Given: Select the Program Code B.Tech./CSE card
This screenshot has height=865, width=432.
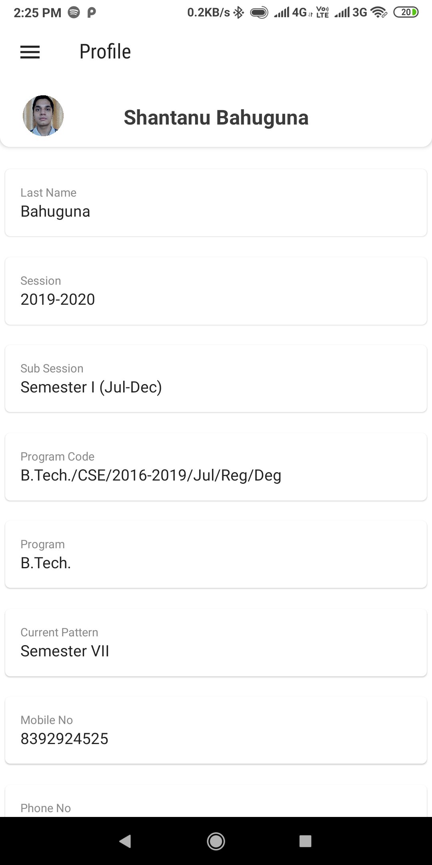Looking at the screenshot, I should [216, 467].
